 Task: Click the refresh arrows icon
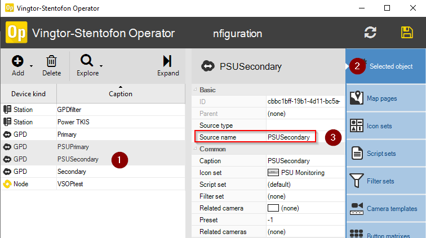(370, 33)
